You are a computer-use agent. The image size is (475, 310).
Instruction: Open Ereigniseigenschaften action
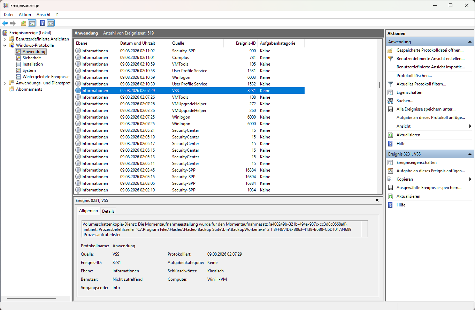[x=416, y=162]
